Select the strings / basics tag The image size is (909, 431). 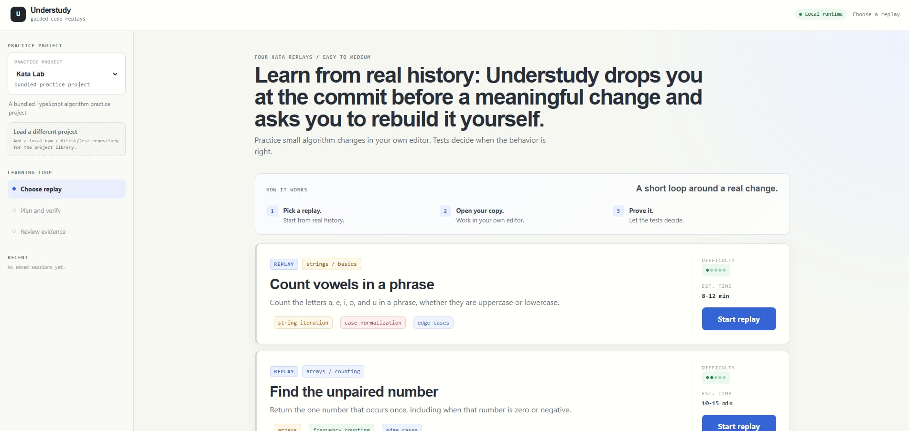pos(331,264)
